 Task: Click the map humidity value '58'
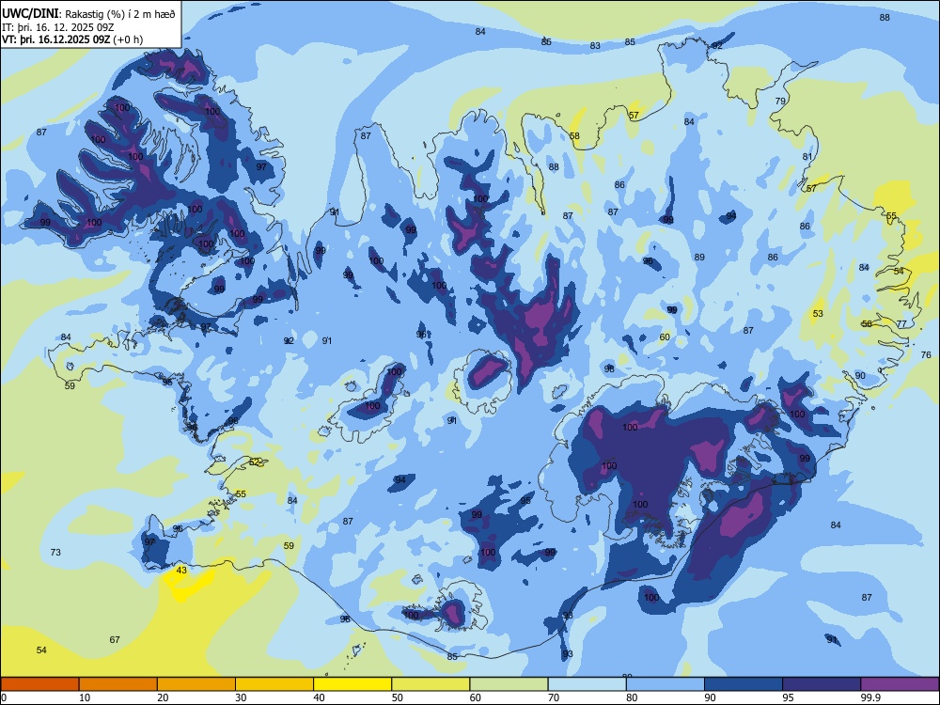click(x=574, y=136)
